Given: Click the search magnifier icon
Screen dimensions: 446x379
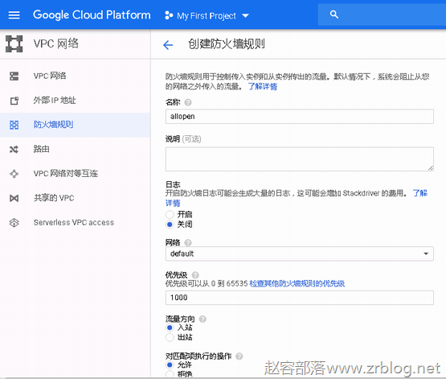Looking at the screenshot, I should point(334,14).
